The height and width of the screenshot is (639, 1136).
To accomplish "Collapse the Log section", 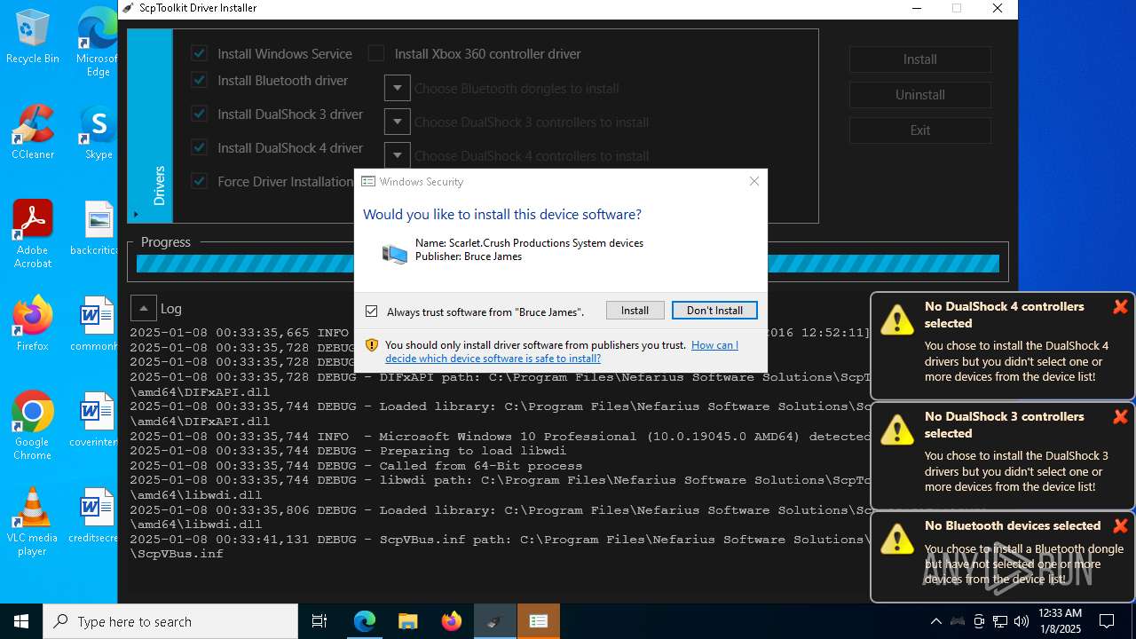I will click(144, 308).
